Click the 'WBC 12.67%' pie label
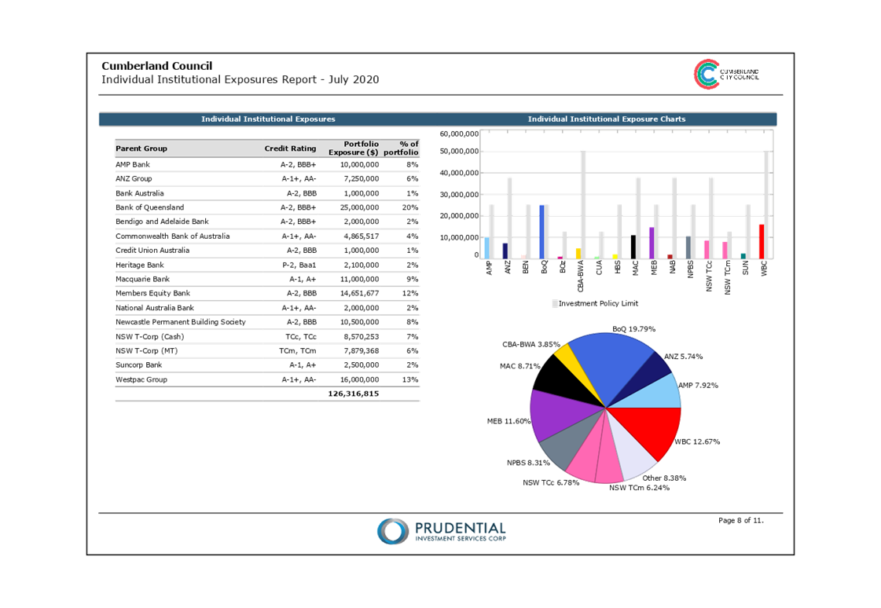The width and height of the screenshot is (881, 608). click(x=697, y=441)
